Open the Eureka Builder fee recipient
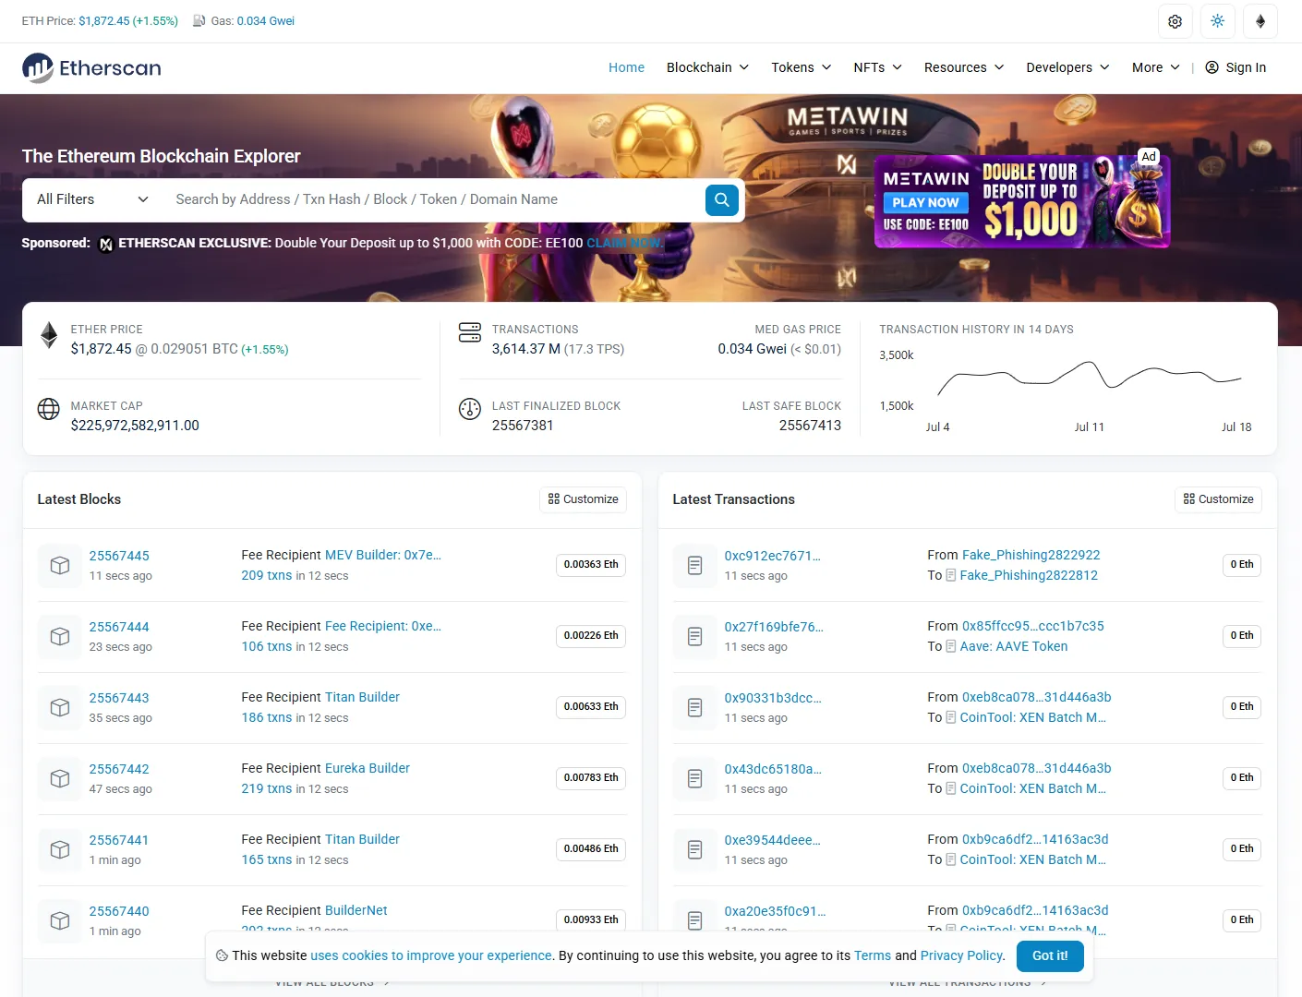Screen dimensions: 1302x997 [x=368, y=768]
